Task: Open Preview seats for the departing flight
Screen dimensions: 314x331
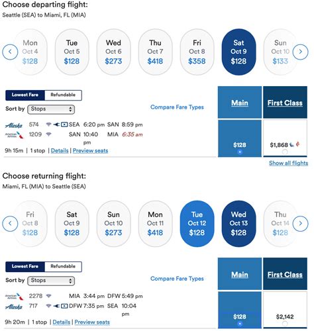Action: click(90, 151)
